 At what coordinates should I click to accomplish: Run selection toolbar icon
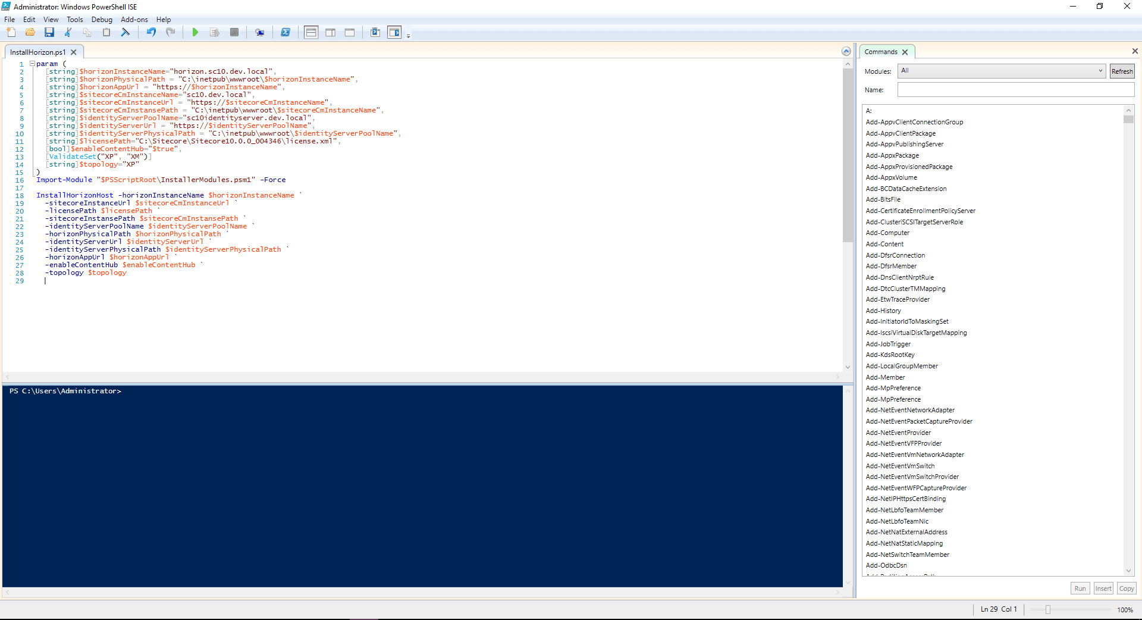point(215,32)
